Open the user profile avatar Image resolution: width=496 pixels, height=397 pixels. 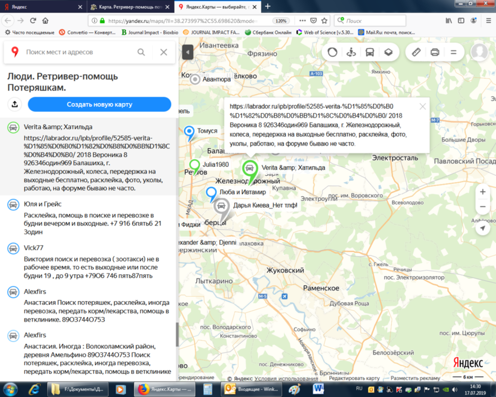pos(479,52)
